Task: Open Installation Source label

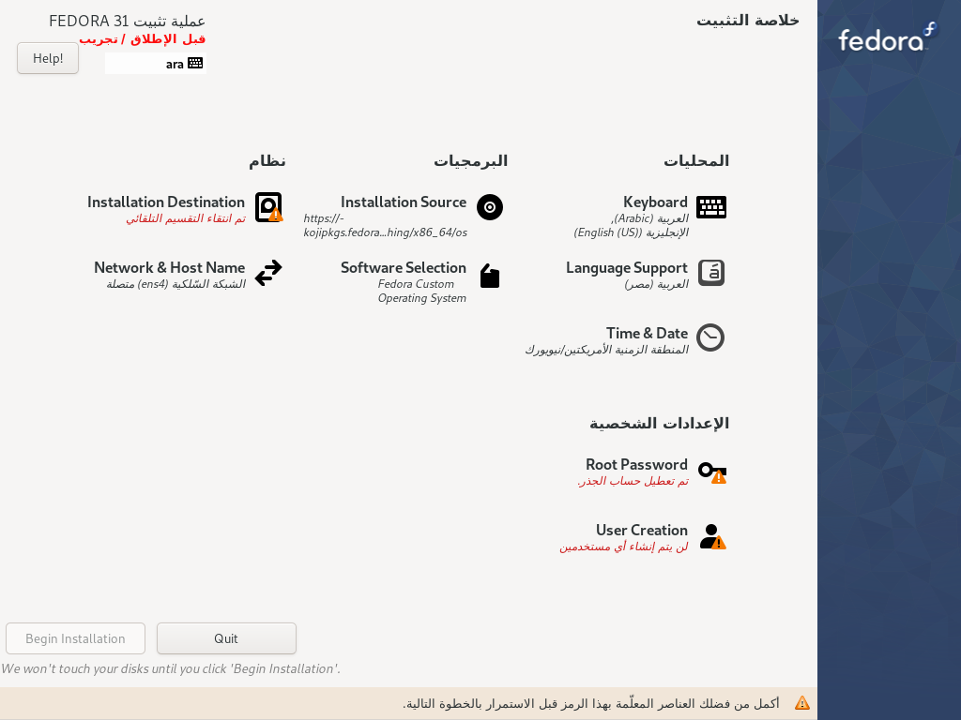Action: 404,202
